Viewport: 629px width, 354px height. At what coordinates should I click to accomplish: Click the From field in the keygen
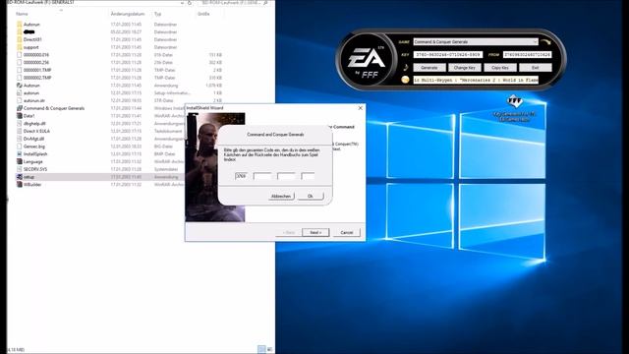pyautogui.click(x=527, y=55)
